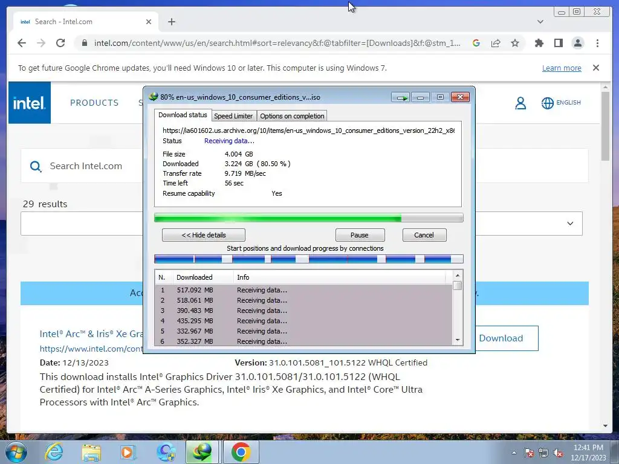Screen dimensions: 619x464
Task: Open ENGLISH language selector
Action: click(561, 103)
